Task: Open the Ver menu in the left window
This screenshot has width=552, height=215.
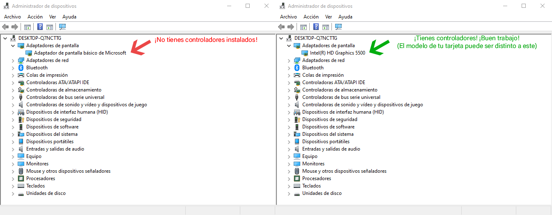Action: [53, 17]
